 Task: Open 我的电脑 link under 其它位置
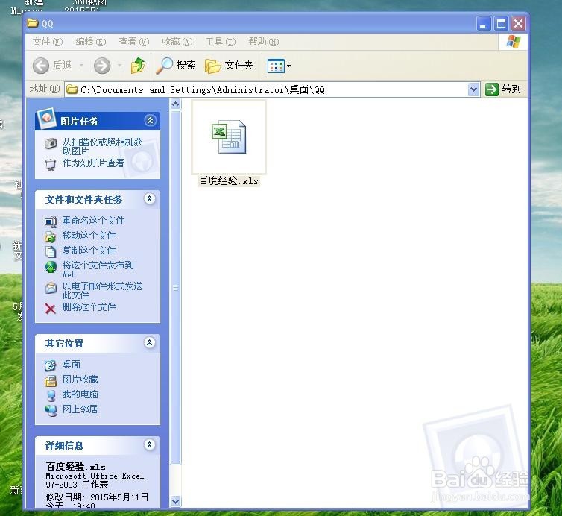click(x=80, y=394)
